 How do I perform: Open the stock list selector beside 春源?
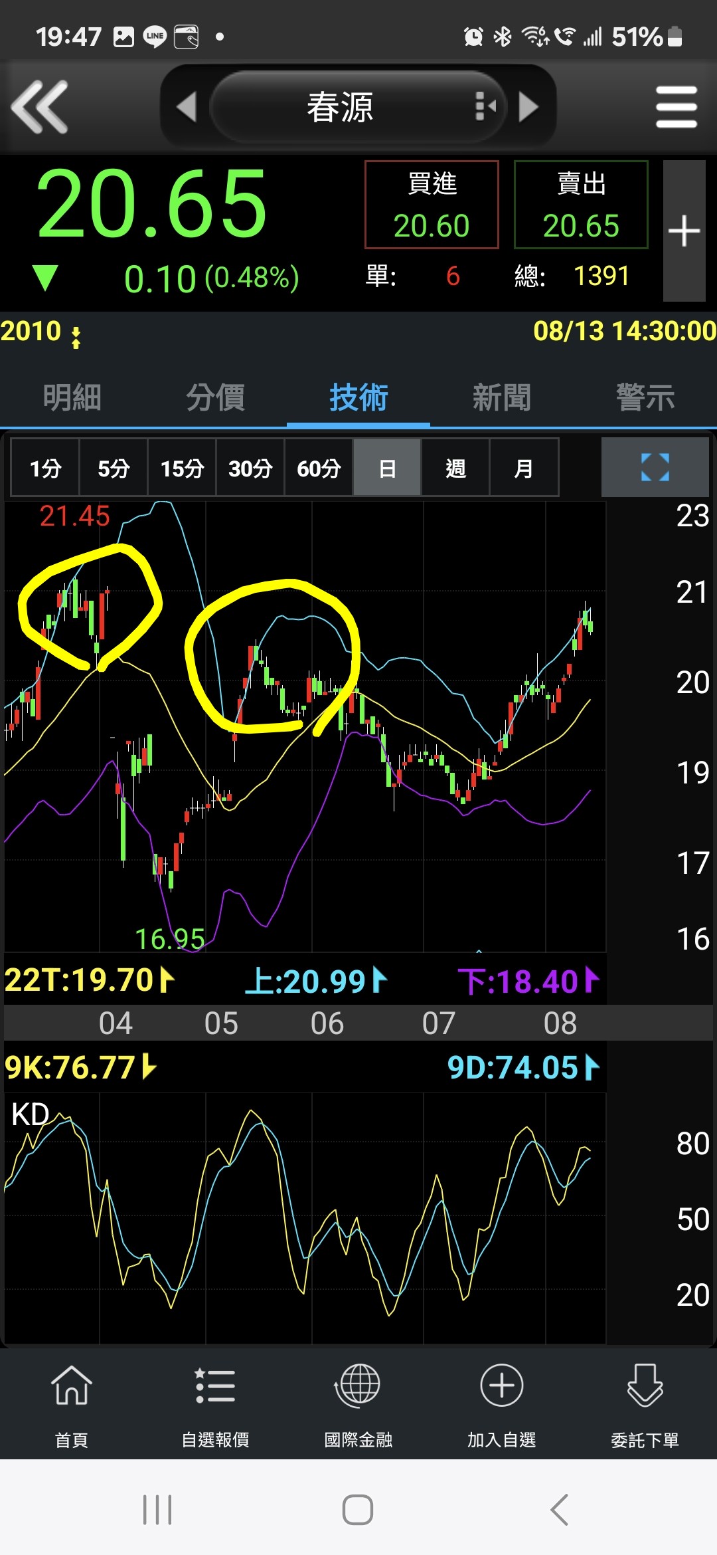486,106
